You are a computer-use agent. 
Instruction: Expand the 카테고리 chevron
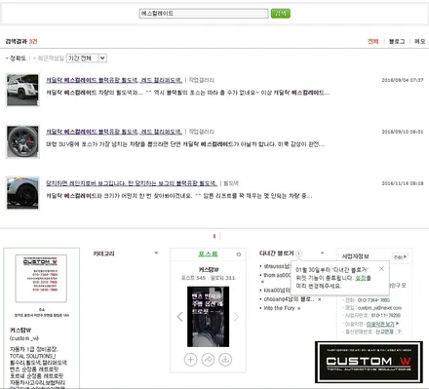[156, 253]
